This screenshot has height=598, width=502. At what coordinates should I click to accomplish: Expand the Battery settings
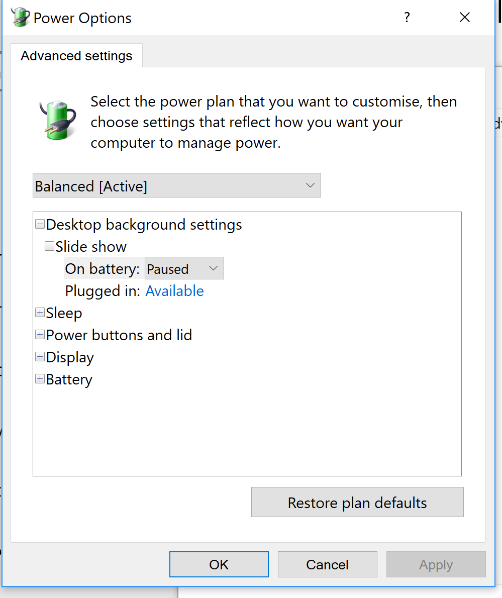click(40, 378)
